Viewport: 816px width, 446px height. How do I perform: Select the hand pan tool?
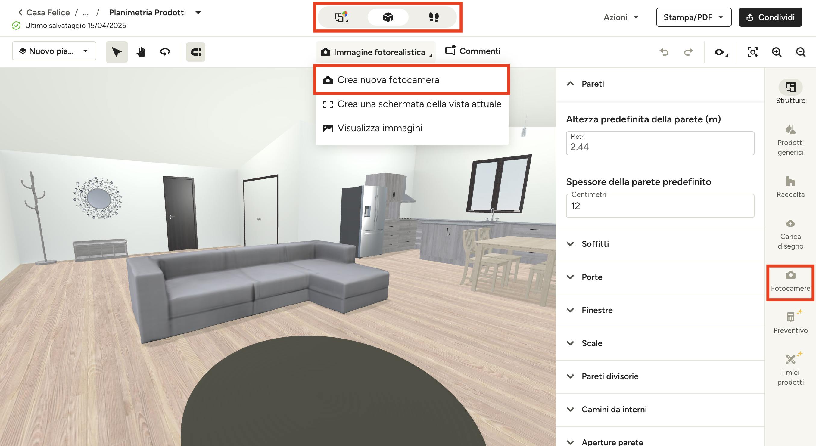[141, 52]
